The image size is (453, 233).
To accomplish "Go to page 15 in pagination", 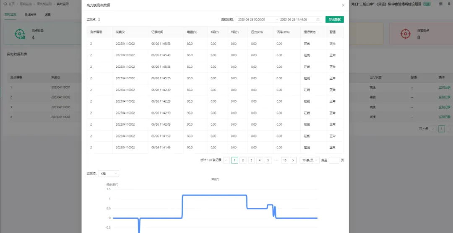I will tap(285, 160).
